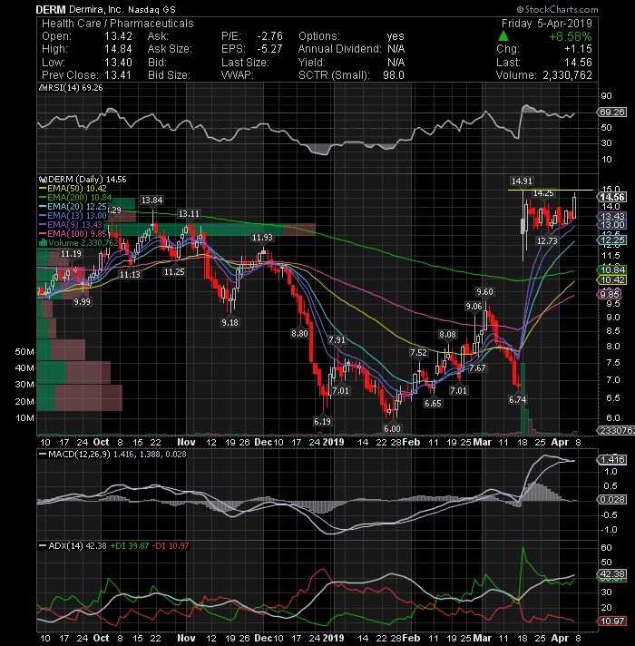
Task: Click the 7.91 price label
Action: [x=337, y=340]
